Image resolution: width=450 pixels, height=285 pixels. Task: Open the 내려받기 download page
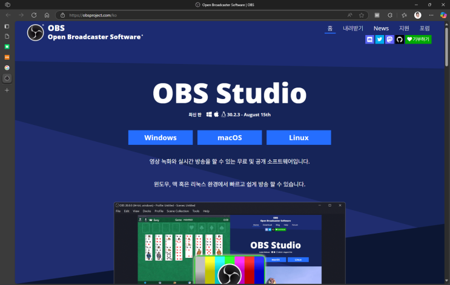(353, 28)
